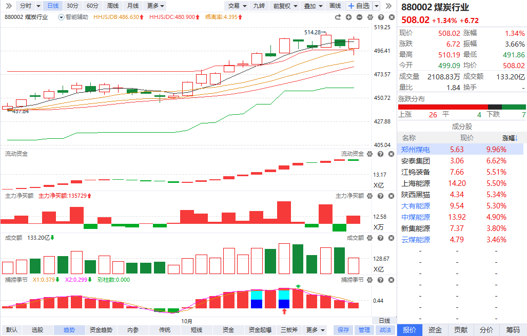The width and height of the screenshot is (527, 336).
Task: Open the 前复权 adjustment dropdown
Action: tap(285, 6)
